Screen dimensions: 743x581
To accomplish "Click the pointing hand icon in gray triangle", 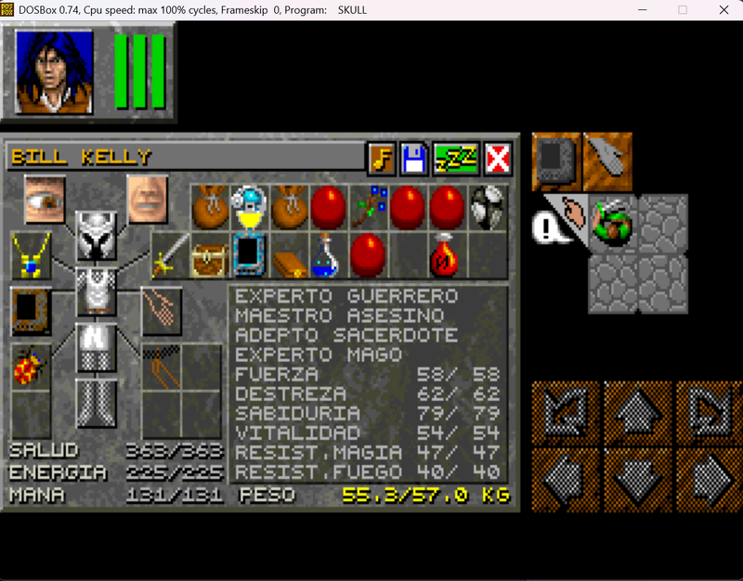I will pyautogui.click(x=572, y=213).
